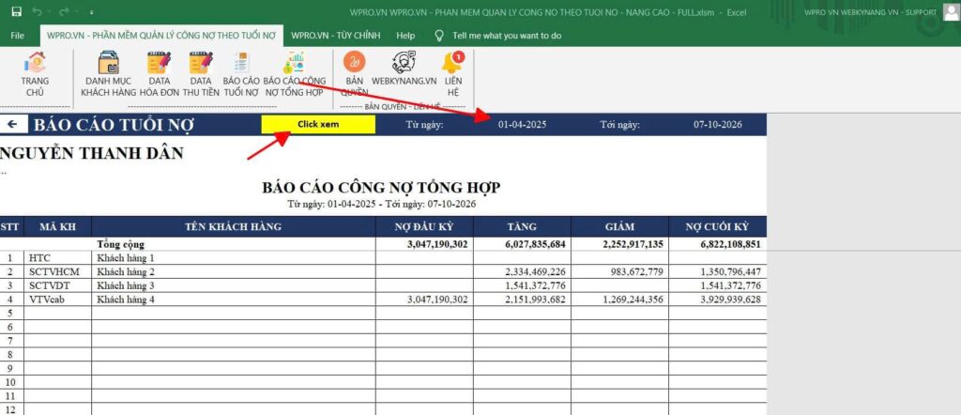The height and width of the screenshot is (415, 961).
Task: Open Danh Mục Khách Hàng customer list
Action: pos(108,73)
